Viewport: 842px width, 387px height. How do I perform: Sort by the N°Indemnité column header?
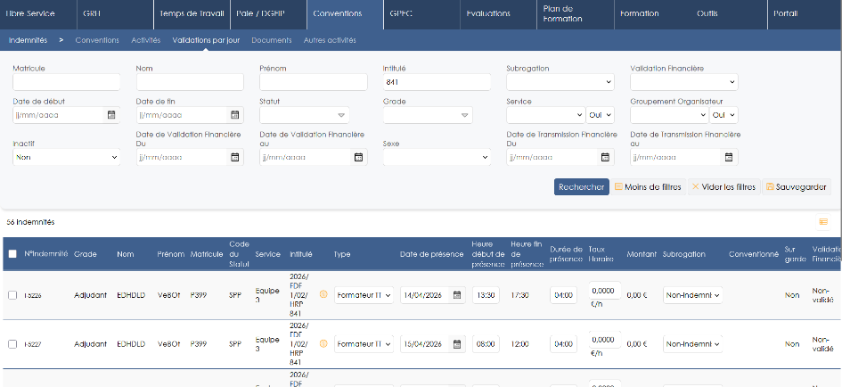click(46, 254)
